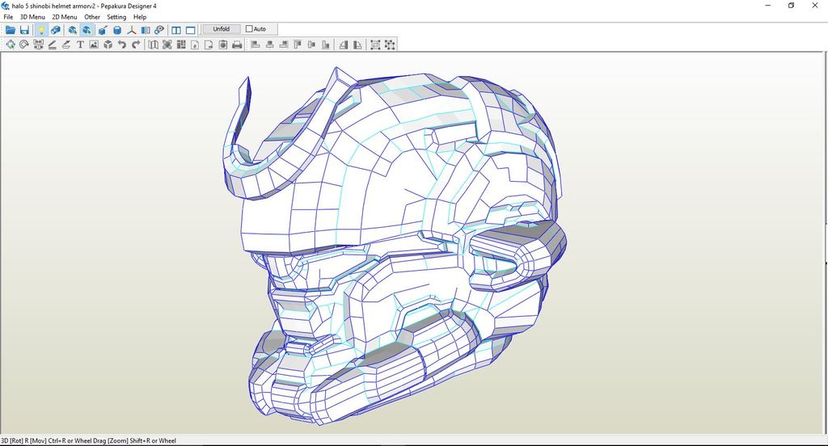Restore down the Pepakura Designer window
Viewport: 828px width, 446px height.
click(791, 6)
